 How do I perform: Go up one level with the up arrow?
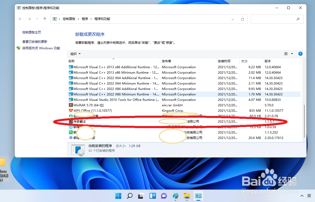coord(45,19)
